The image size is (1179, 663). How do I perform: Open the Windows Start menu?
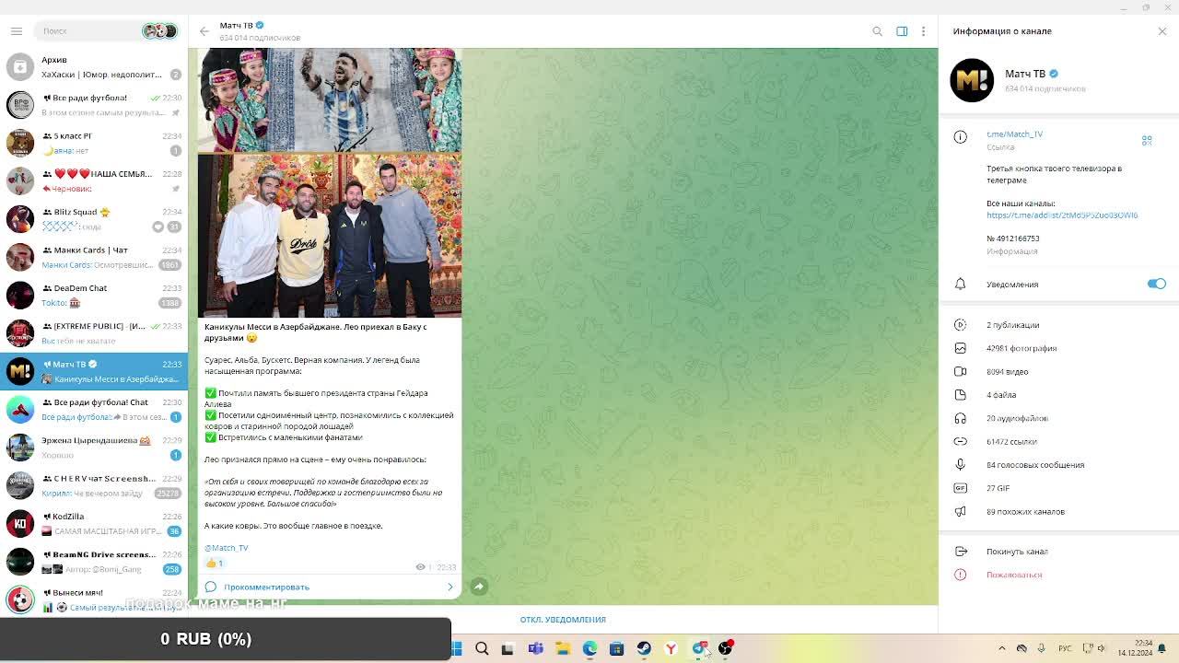[456, 648]
